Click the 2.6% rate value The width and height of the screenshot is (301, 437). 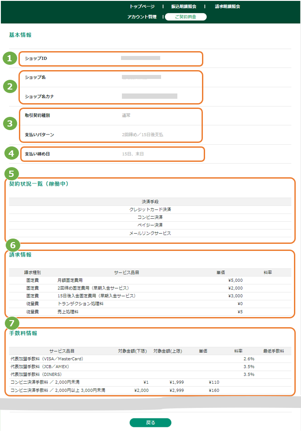[x=249, y=359]
